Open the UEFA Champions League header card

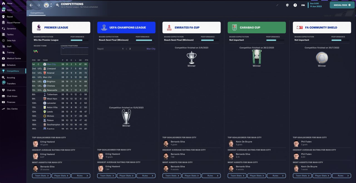[126, 27]
